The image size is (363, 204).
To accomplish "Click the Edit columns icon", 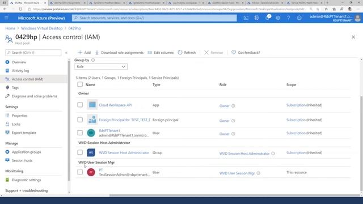I will pos(150,53).
